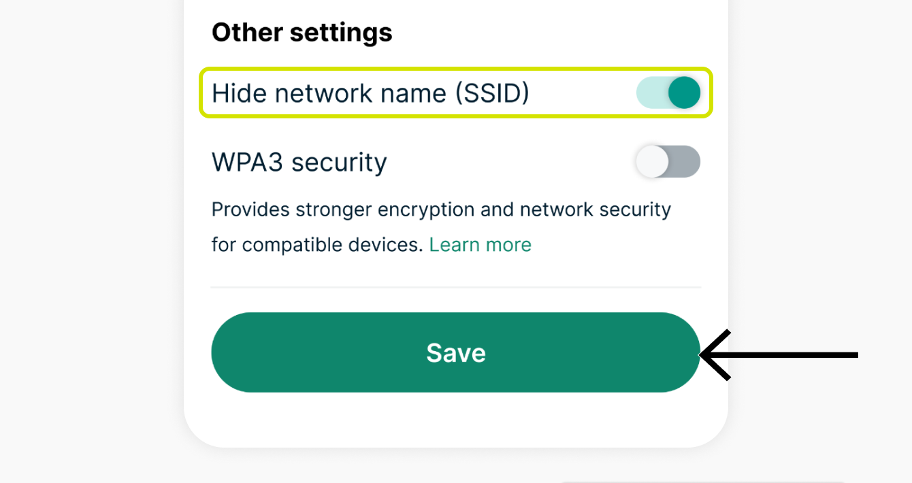Click the light teal track of the SSID switch
This screenshot has height=483, width=912.
pyautogui.click(x=649, y=93)
